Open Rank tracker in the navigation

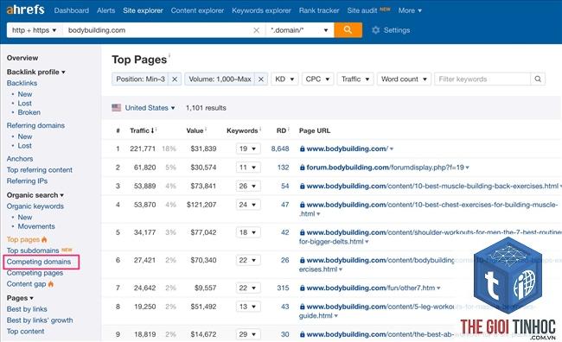click(x=319, y=10)
